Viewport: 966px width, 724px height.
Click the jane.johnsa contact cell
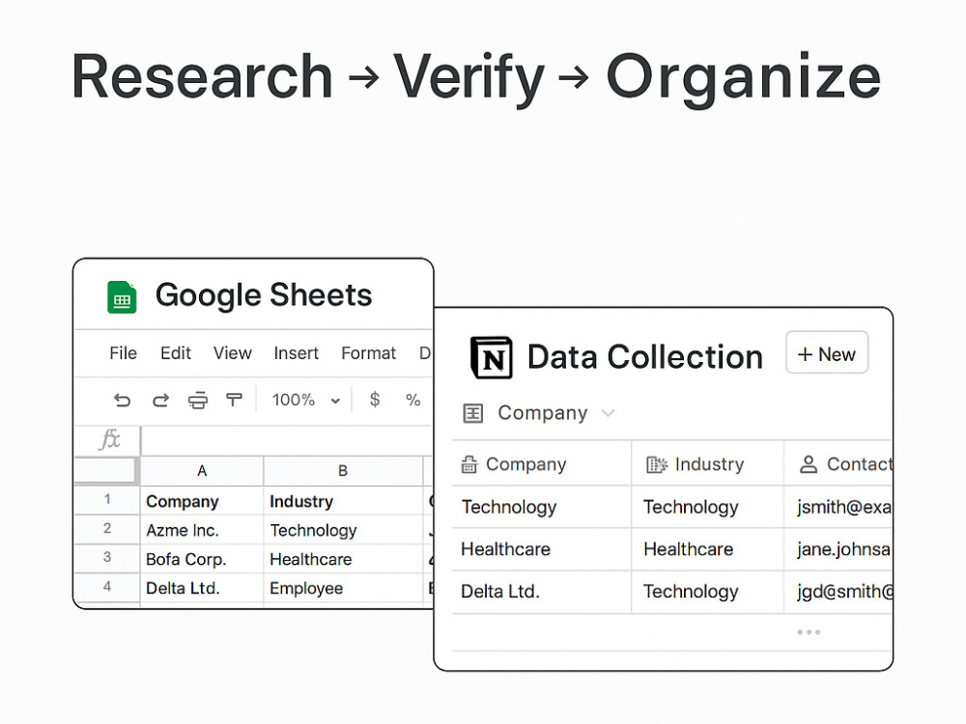[838, 549]
